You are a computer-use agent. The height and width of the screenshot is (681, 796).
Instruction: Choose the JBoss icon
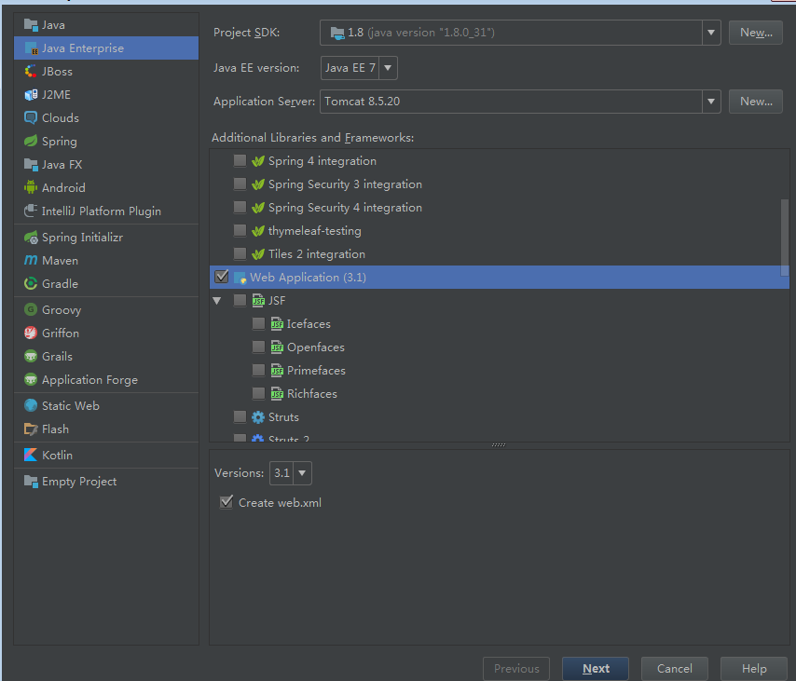click(31, 72)
